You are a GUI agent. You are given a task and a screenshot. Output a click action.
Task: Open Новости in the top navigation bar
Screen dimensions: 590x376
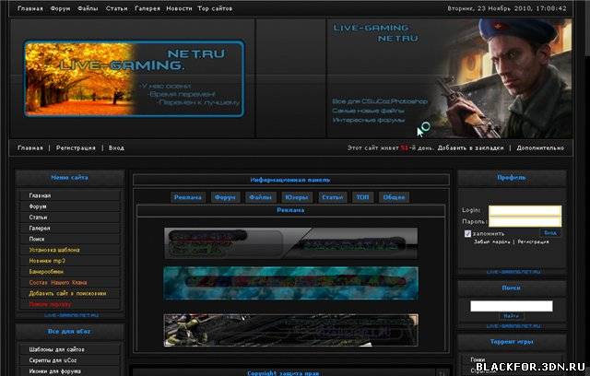pyautogui.click(x=179, y=8)
